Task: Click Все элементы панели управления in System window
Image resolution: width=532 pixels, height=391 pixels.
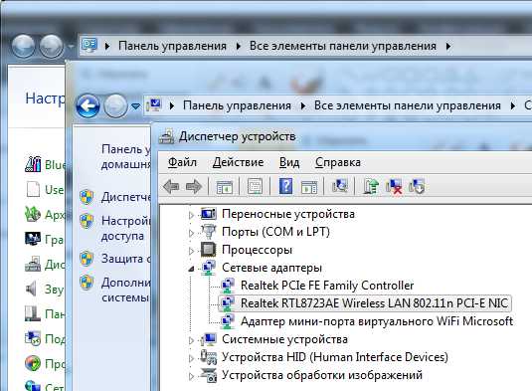Action: (x=407, y=105)
